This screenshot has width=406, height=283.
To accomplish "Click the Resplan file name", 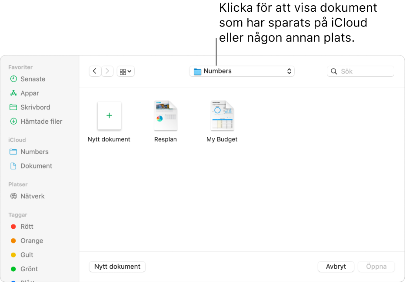I will click(x=166, y=140).
